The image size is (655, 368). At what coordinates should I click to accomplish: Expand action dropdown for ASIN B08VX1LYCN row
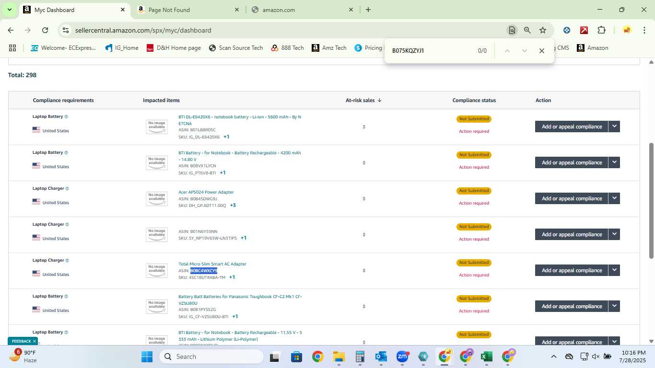pos(614,162)
